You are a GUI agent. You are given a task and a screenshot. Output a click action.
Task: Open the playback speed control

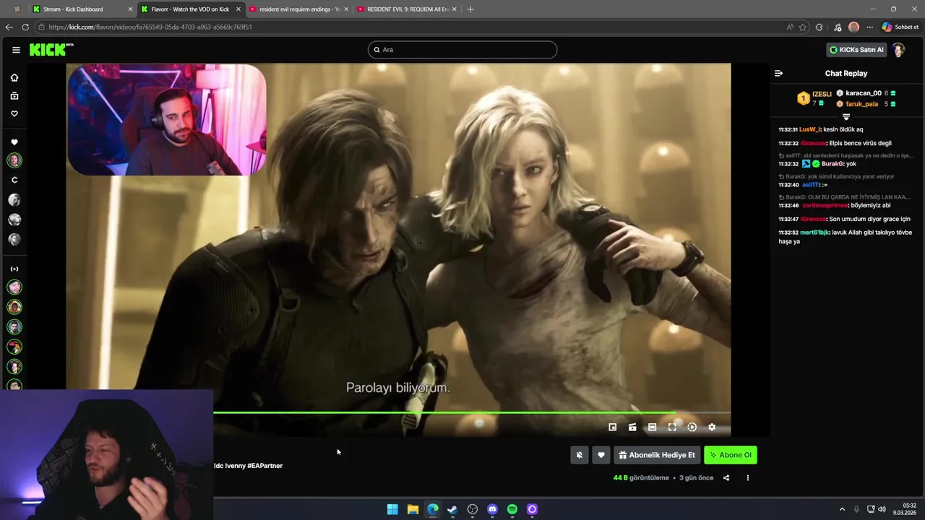692,428
